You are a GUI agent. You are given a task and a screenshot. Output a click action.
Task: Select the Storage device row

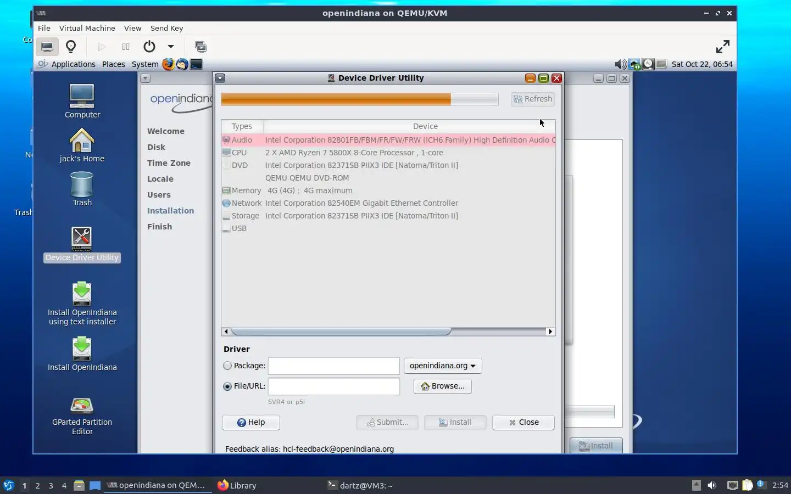coord(388,216)
